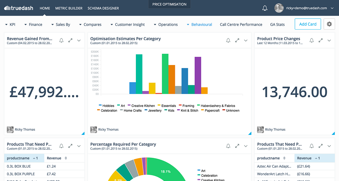Expand the Operations dashboard menu
The image size is (339, 181).
tap(166, 24)
